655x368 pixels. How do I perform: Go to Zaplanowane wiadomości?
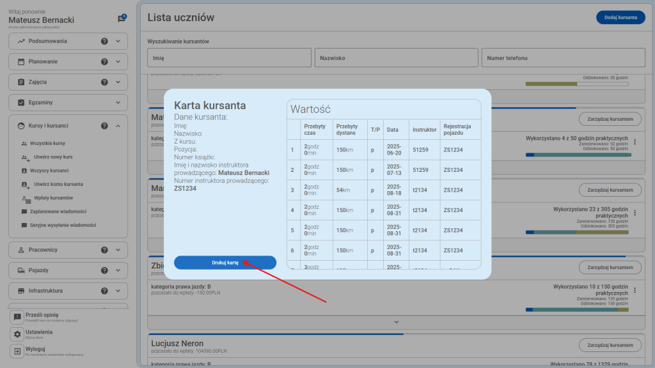tap(58, 211)
